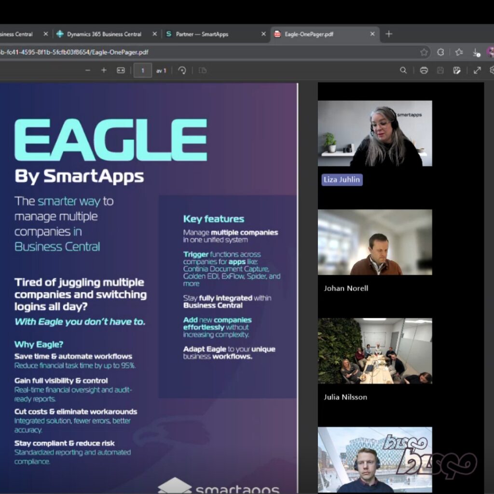
Task: Select Liza Juhlin's video tile
Action: pyautogui.click(x=375, y=133)
